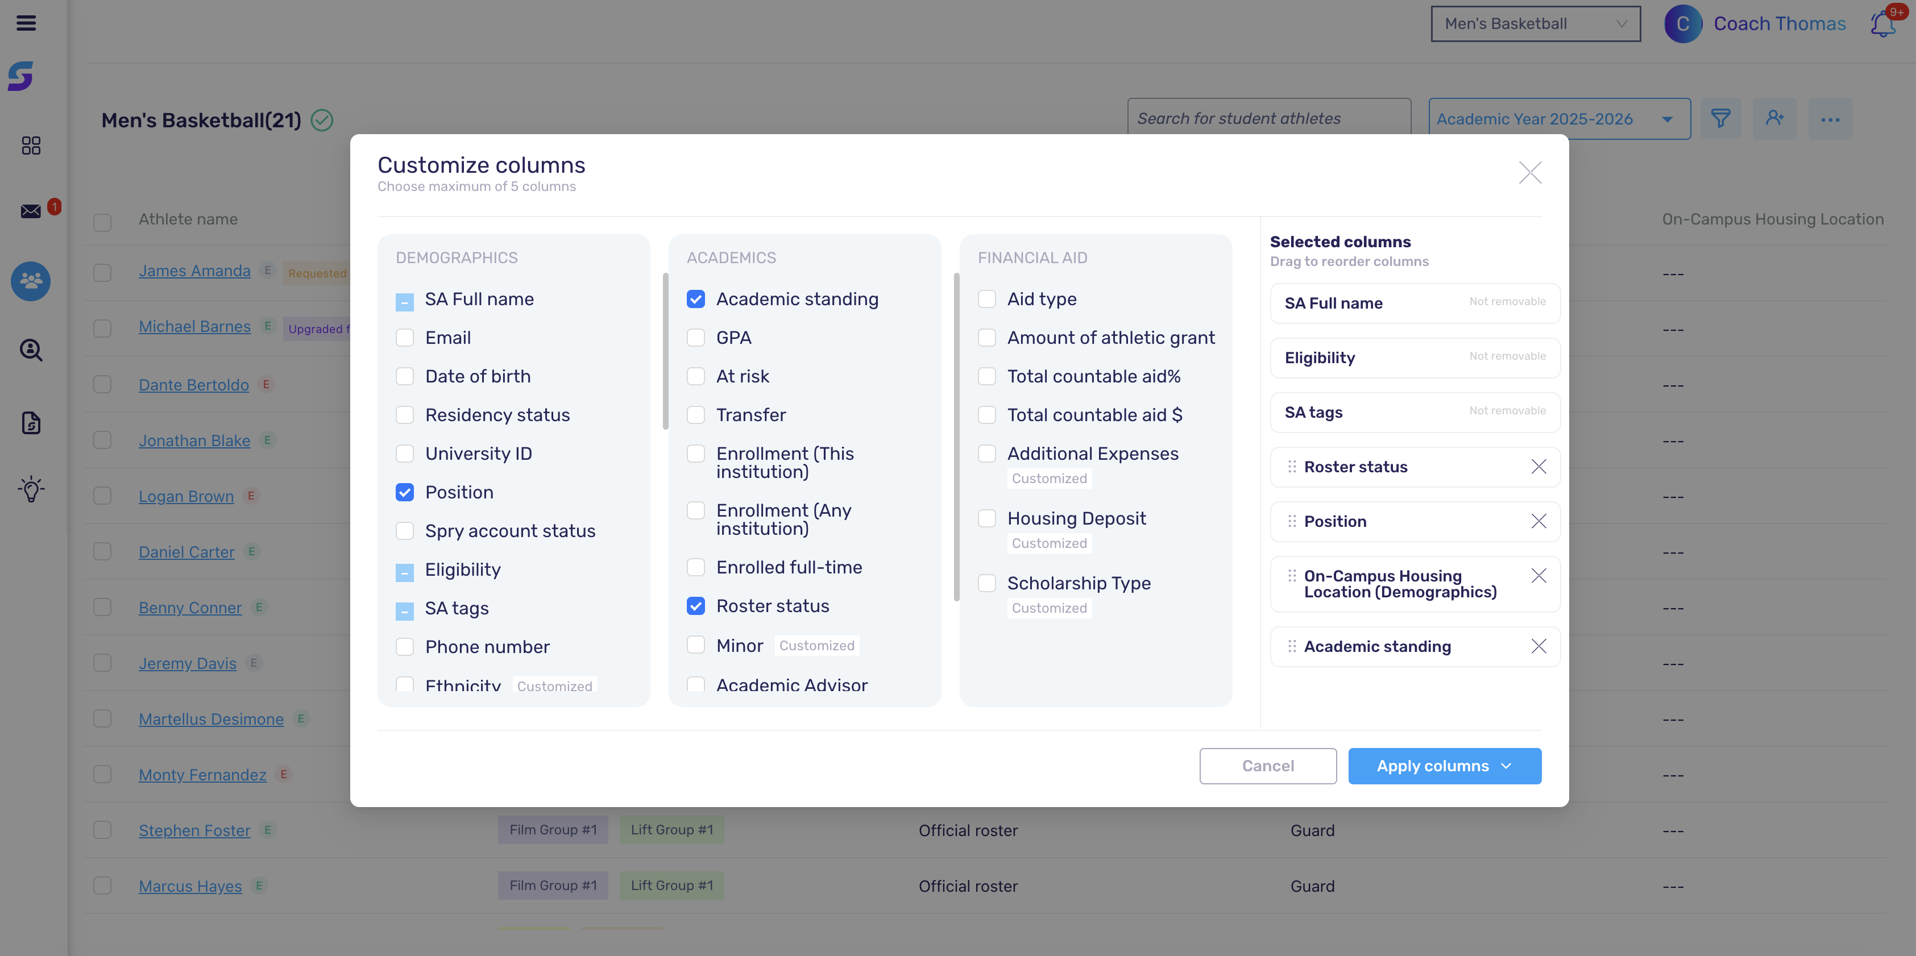Select all athletes header checkbox
This screenshot has width=1916, height=956.
(x=102, y=222)
